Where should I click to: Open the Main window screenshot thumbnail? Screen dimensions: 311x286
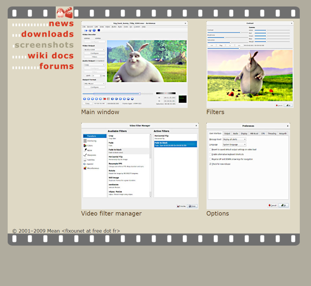(135, 65)
